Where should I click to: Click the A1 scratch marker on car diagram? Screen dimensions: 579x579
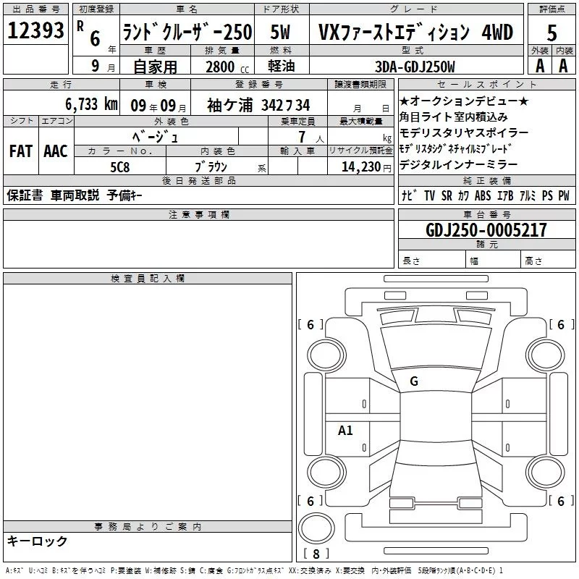345,431
